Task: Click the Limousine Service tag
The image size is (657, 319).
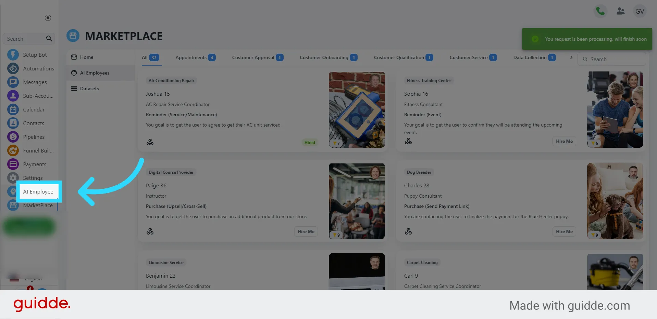Action: pos(166,263)
